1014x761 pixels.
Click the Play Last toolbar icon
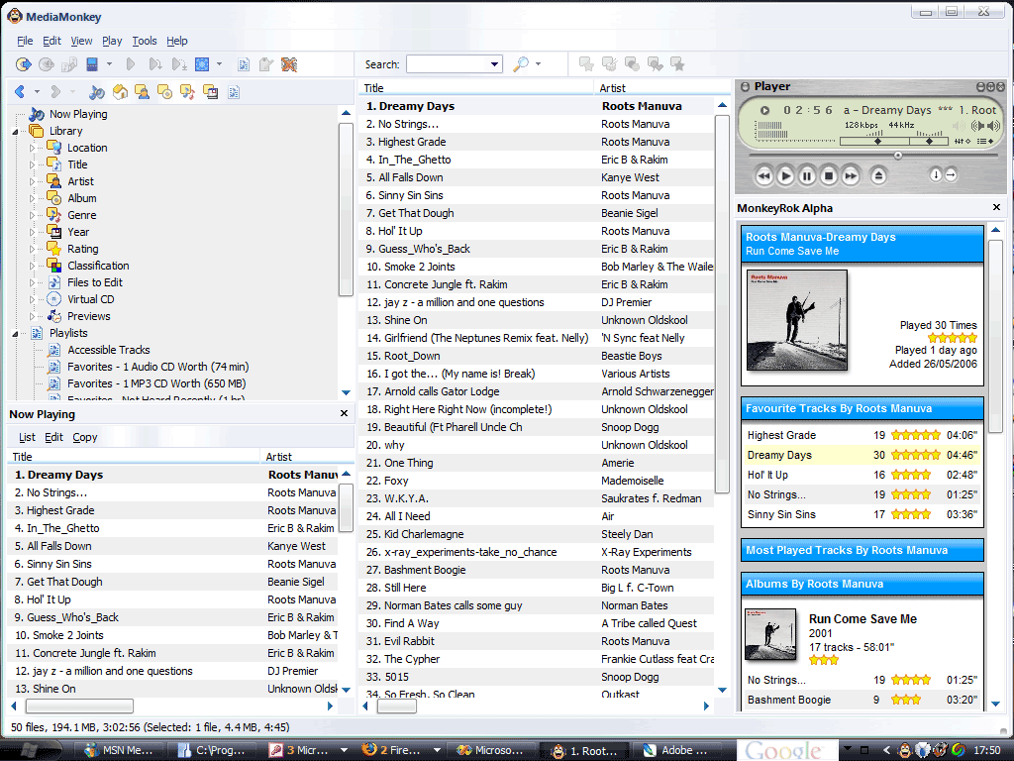179,64
